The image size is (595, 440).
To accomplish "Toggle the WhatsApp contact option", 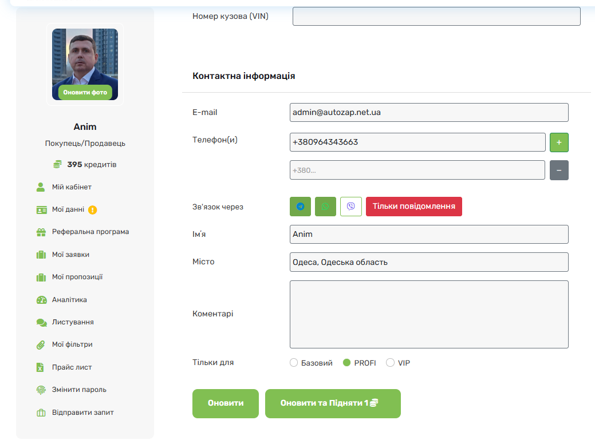I will tap(325, 207).
